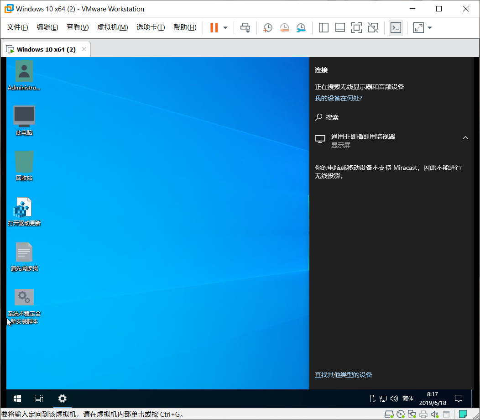480x420 pixels.
Task: Click the 显示屏 label under the monitor
Action: pyautogui.click(x=341, y=145)
